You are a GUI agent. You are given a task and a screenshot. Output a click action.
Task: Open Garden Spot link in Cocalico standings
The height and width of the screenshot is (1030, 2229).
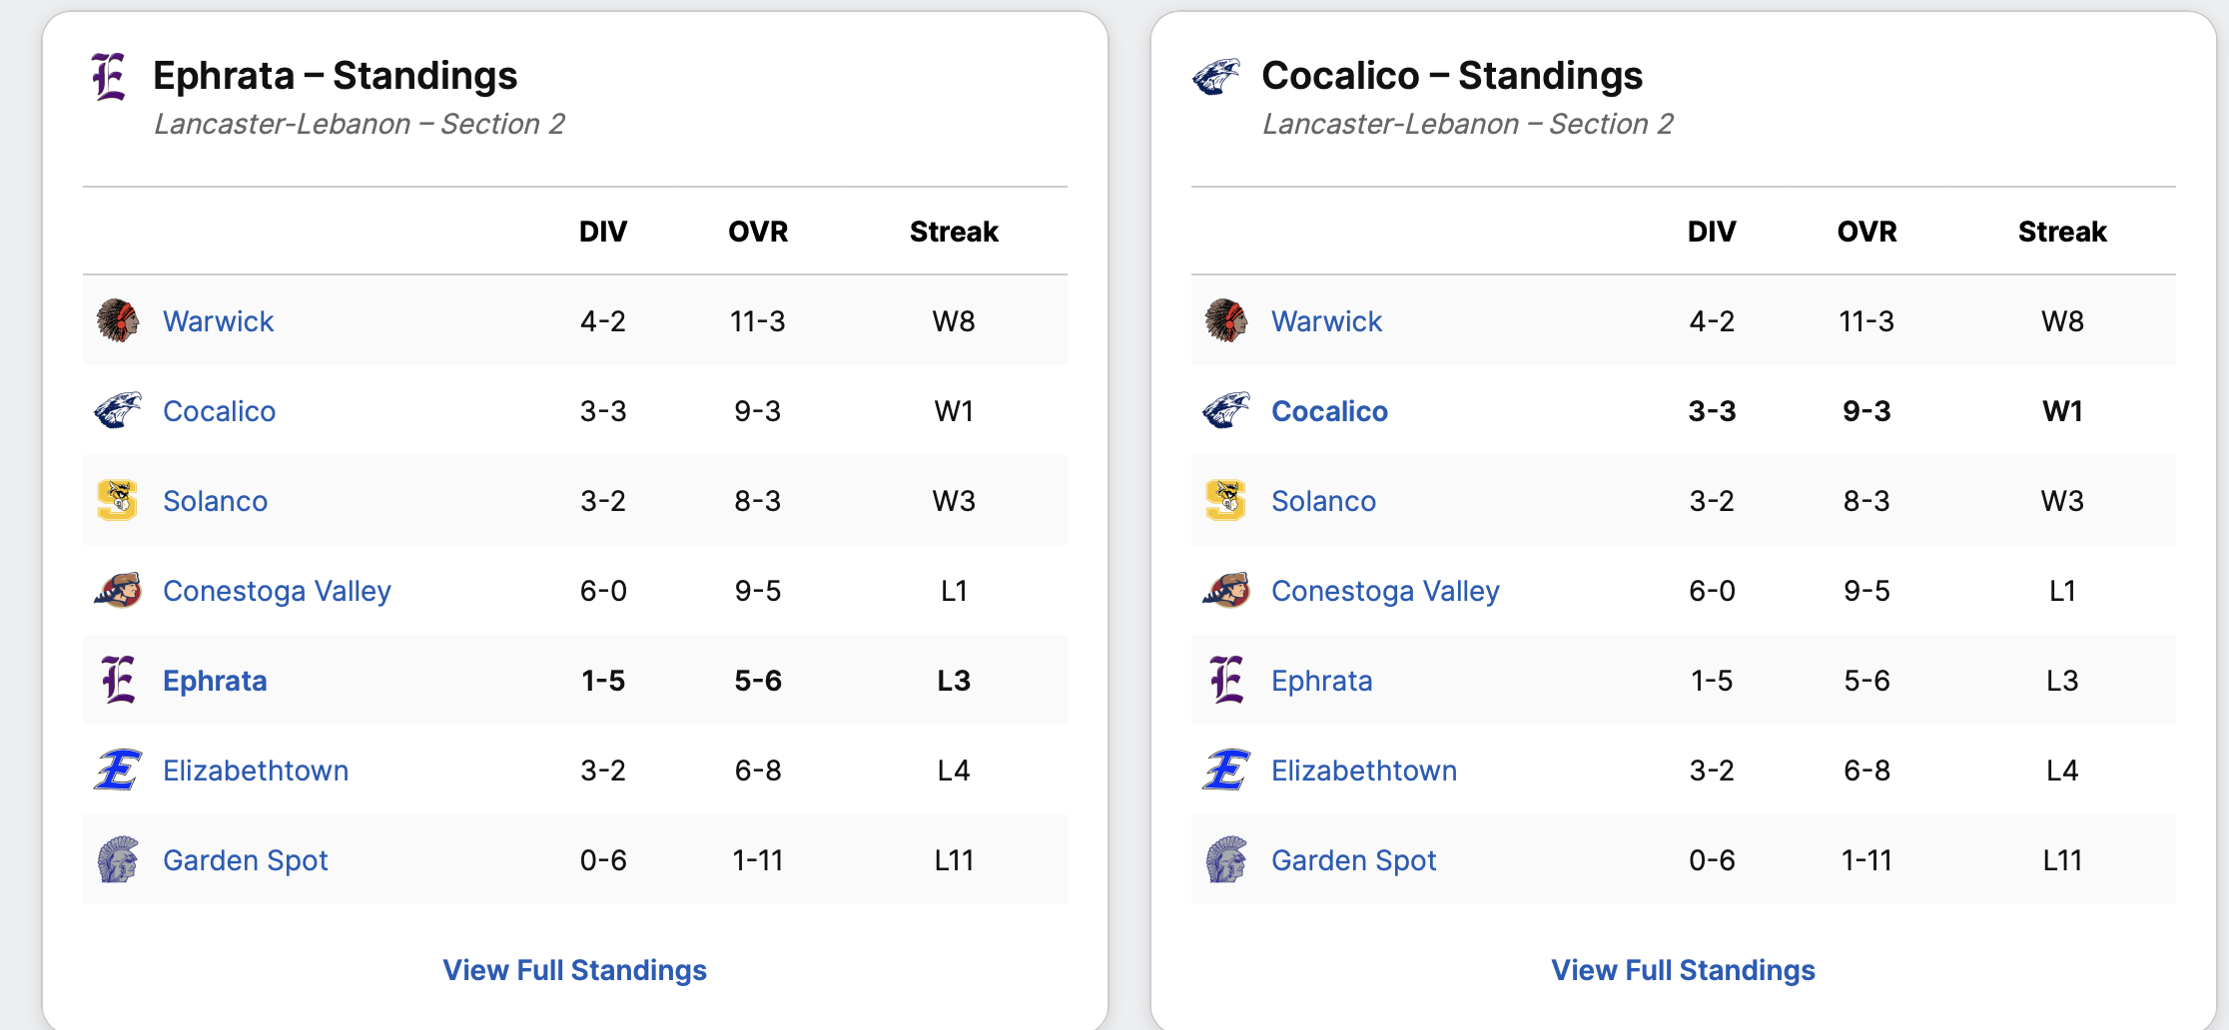[x=1353, y=860]
